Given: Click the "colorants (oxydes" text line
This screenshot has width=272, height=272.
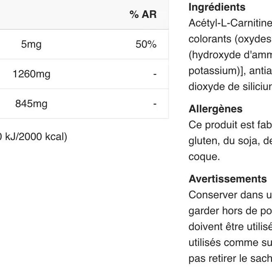Looking at the screenshot, I should pyautogui.click(x=230, y=38).
